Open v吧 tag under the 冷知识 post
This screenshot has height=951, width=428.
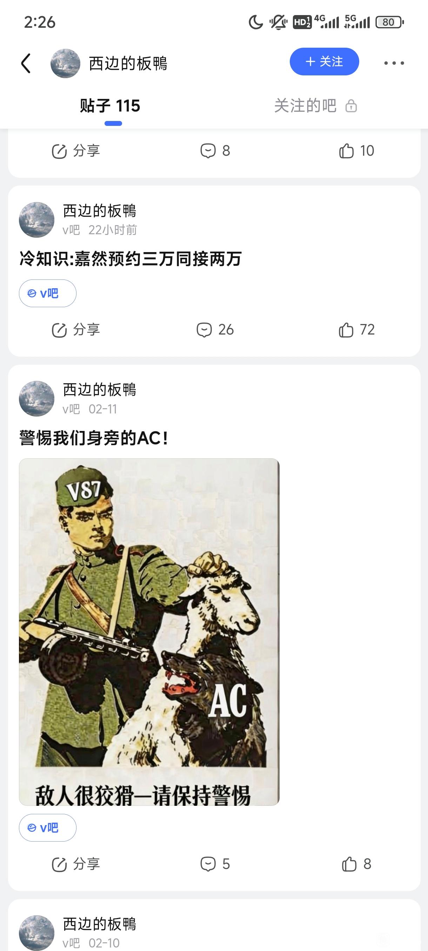(x=48, y=294)
